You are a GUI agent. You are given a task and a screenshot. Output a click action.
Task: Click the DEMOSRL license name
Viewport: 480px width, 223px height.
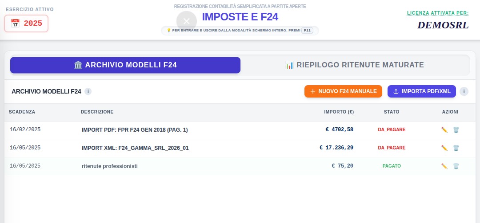point(443,25)
